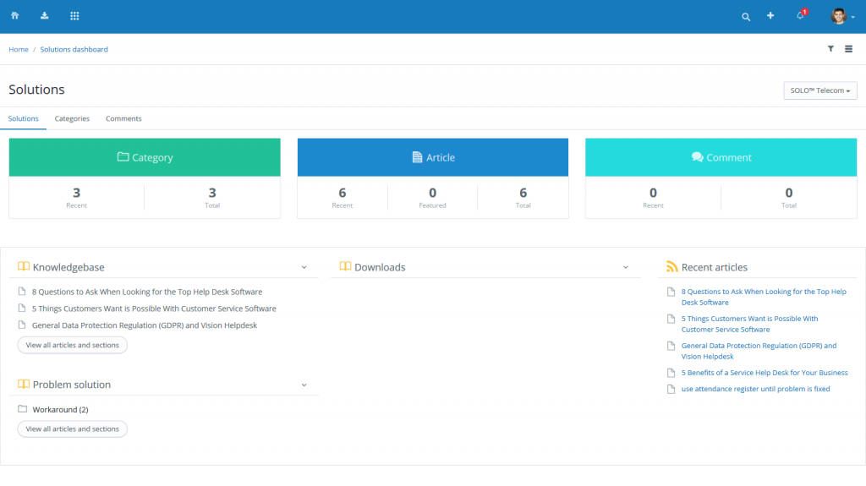The height and width of the screenshot is (486, 866).
Task: Collapse the Problem solution section chevron
Action: (304, 385)
